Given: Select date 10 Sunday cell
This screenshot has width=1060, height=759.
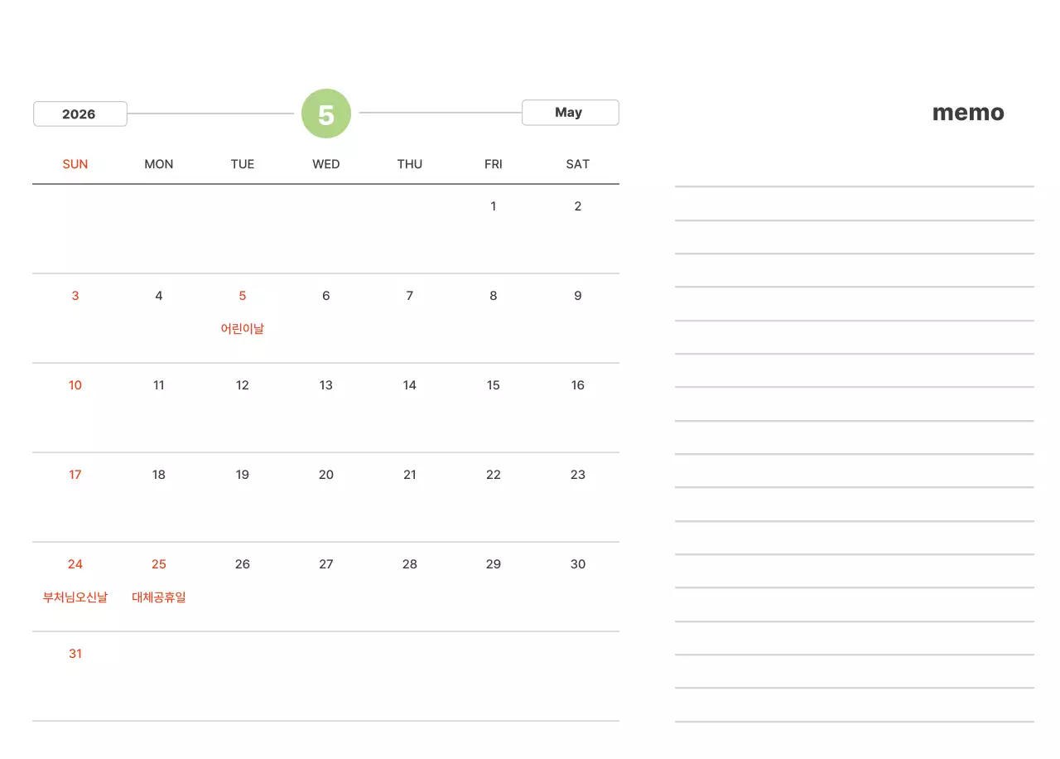Looking at the screenshot, I should pos(75,385).
